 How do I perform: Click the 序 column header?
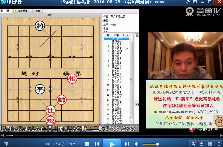108,35
